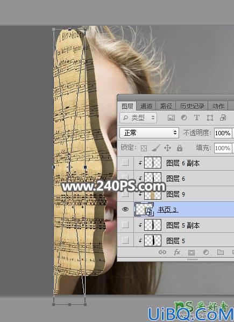Viewport: 234px width, 322px height.
Task: Switch to the 图层 tab
Action: [127, 106]
